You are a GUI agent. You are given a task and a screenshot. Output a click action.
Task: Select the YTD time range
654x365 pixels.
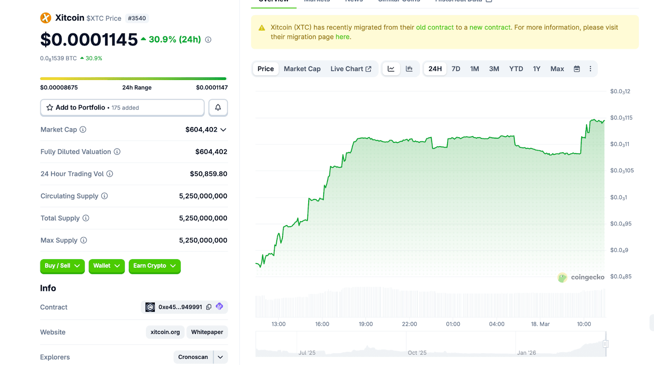tap(516, 69)
